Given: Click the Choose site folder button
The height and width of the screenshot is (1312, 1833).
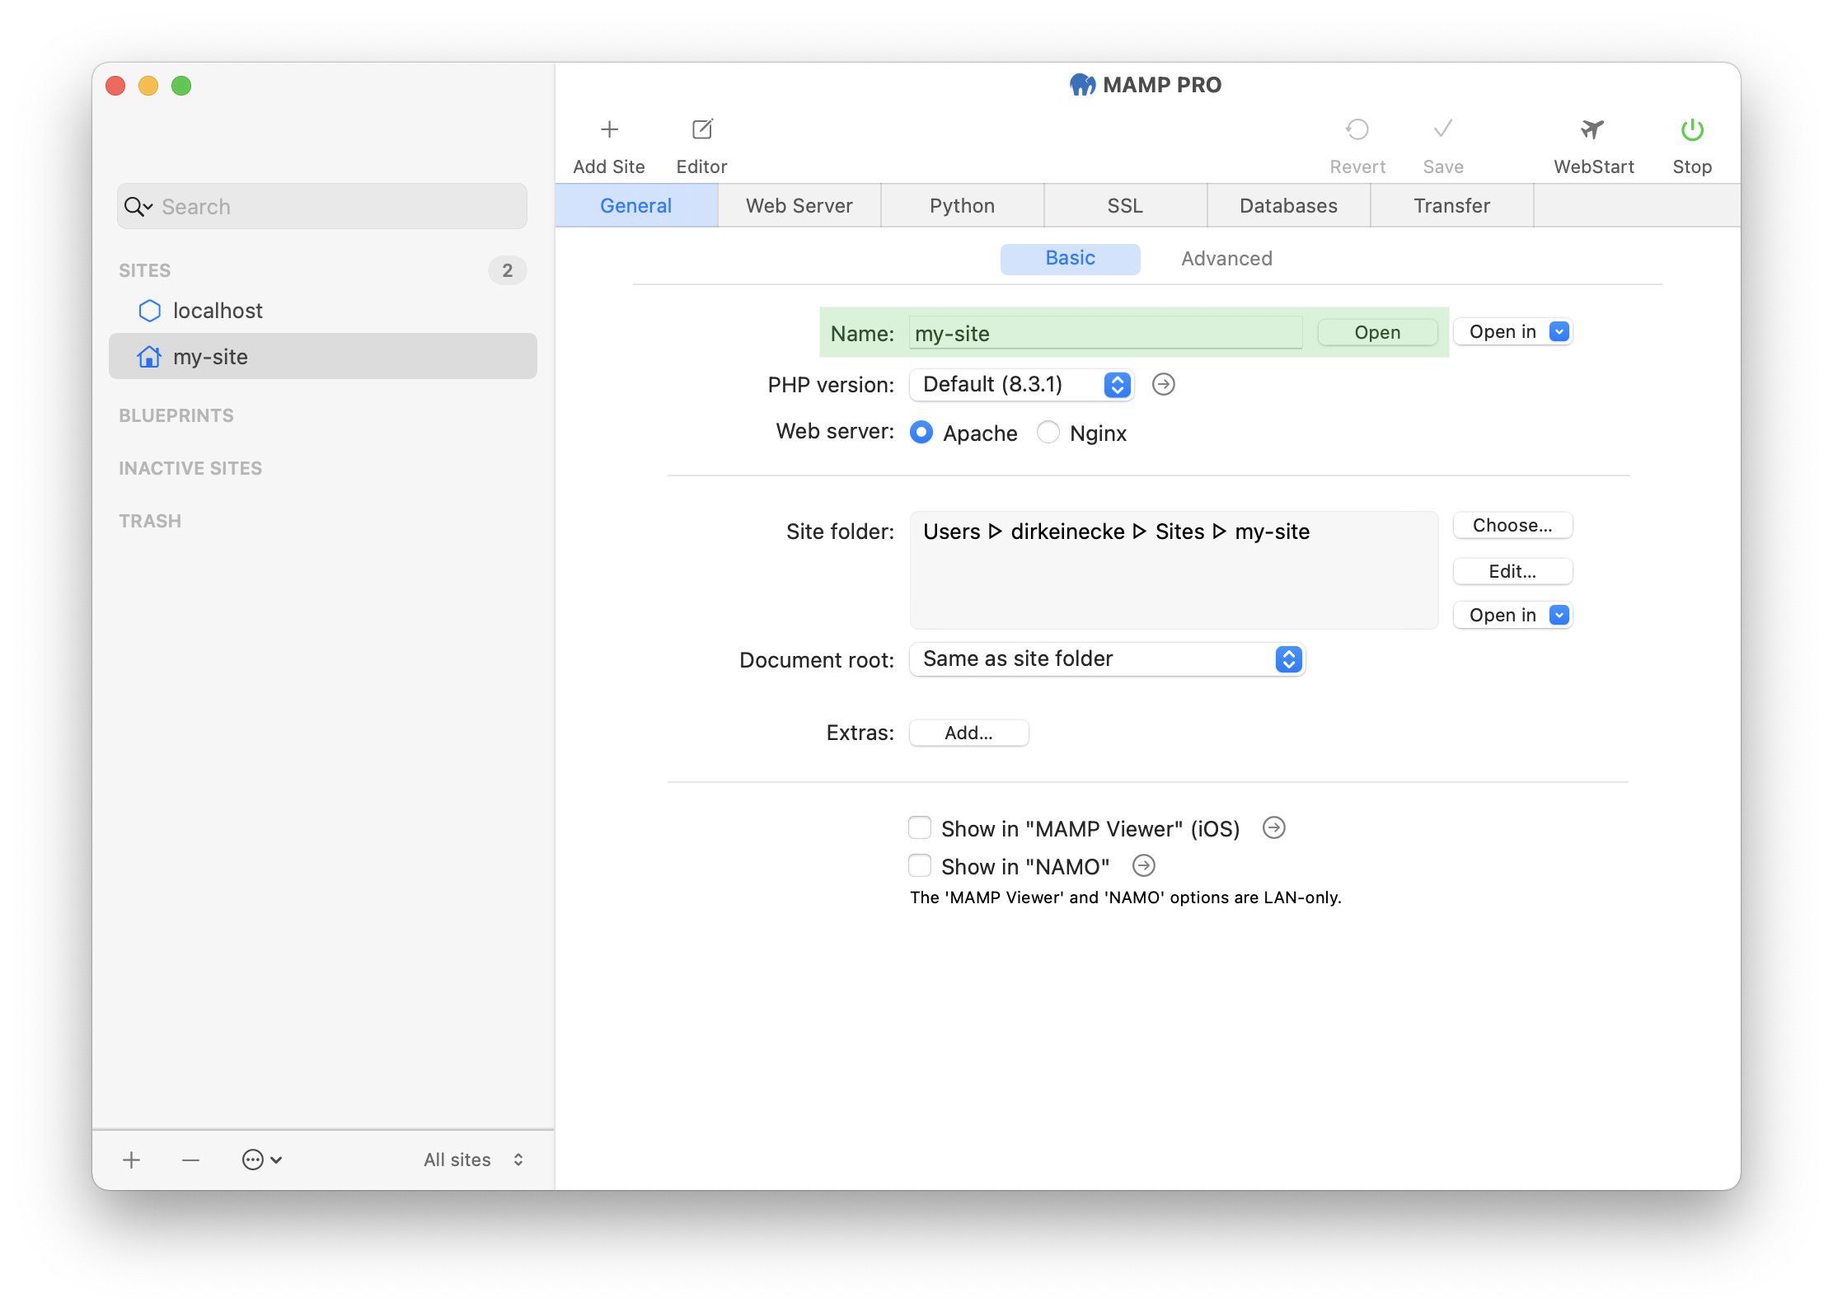Looking at the screenshot, I should click(x=1512, y=525).
